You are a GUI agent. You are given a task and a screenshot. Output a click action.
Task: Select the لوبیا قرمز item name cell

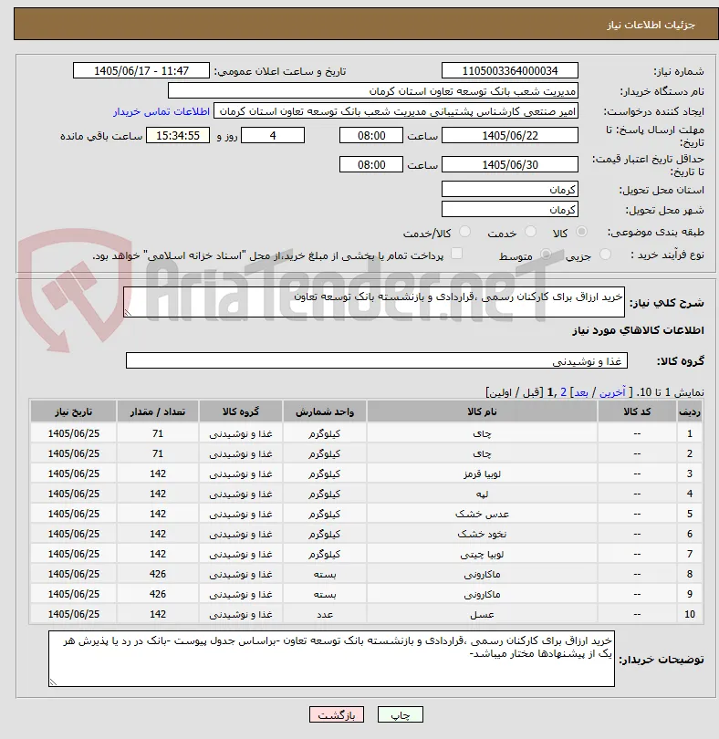pyautogui.click(x=482, y=474)
